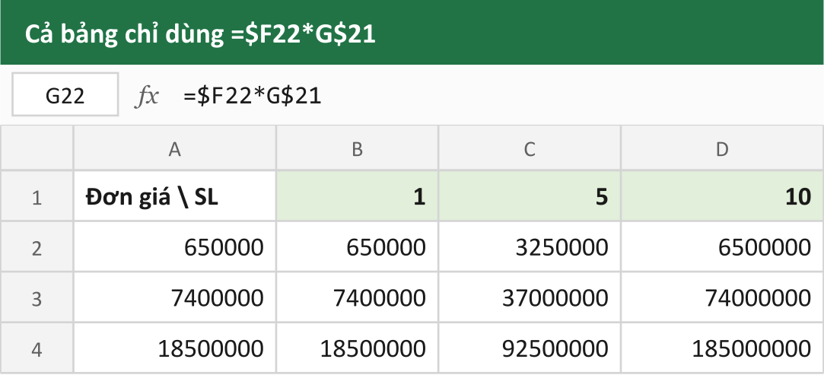This screenshot has height=375, width=824.
Task: Select row 3 header
Action: pos(37,297)
